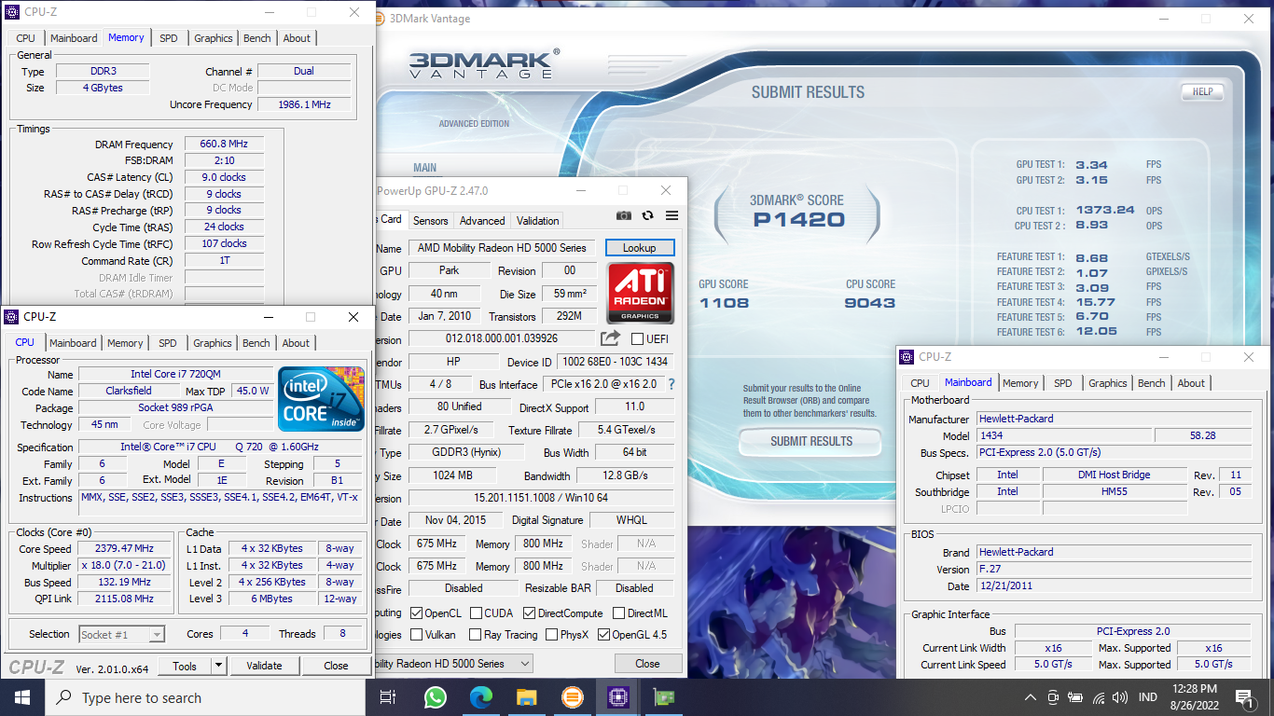Switch to Sensors tab in GPU-Z

(x=431, y=221)
